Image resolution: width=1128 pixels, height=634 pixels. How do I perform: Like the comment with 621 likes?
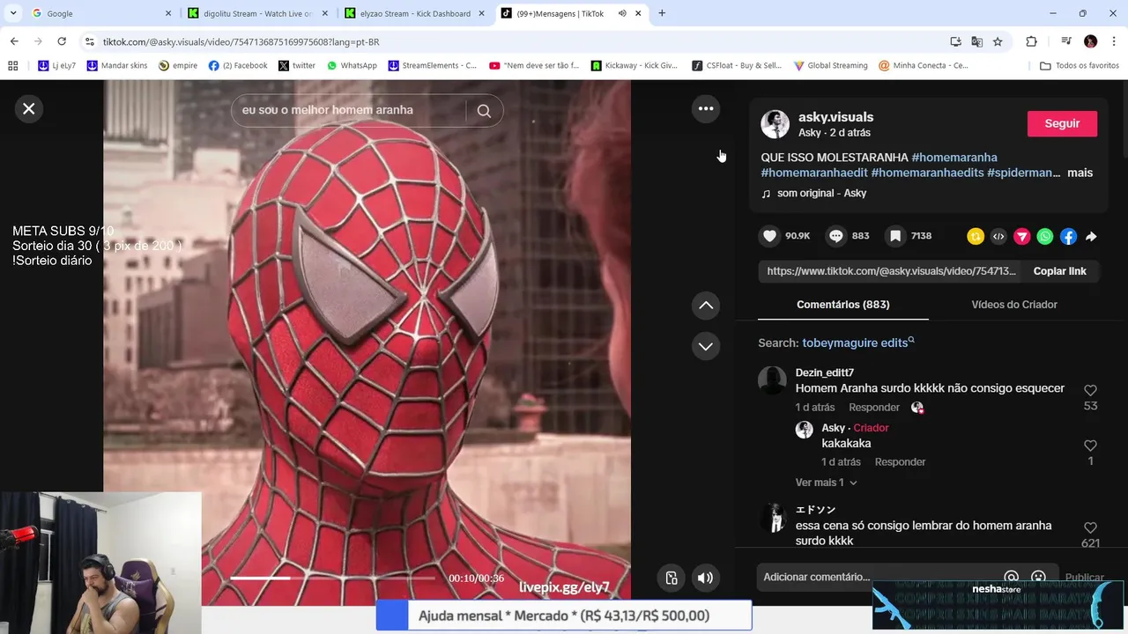[x=1090, y=527]
